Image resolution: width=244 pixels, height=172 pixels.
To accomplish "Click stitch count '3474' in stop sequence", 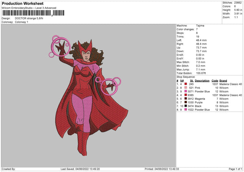I will (x=191, y=106).
